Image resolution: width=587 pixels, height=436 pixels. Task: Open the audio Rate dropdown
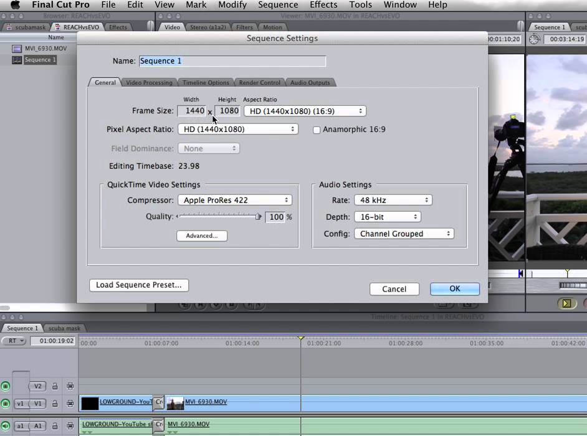point(393,200)
